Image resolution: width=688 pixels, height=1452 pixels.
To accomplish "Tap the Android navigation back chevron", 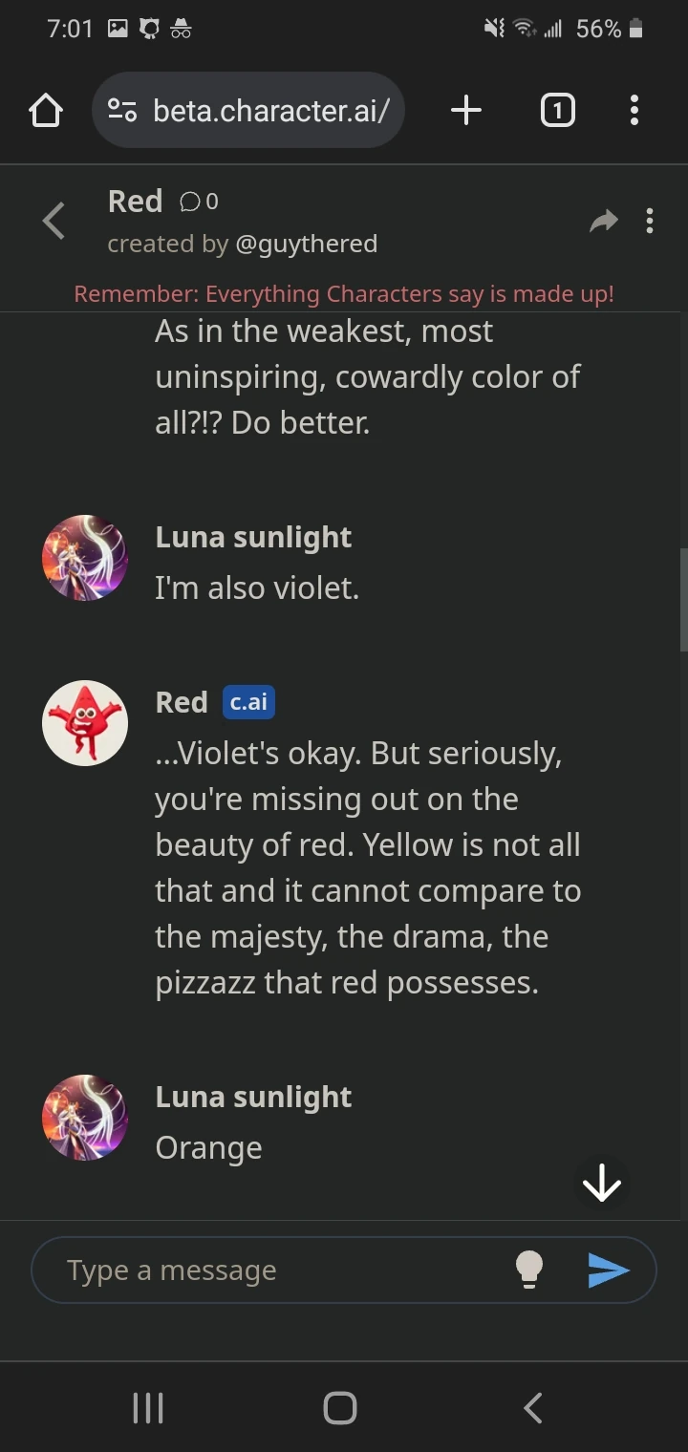I will point(532,1406).
